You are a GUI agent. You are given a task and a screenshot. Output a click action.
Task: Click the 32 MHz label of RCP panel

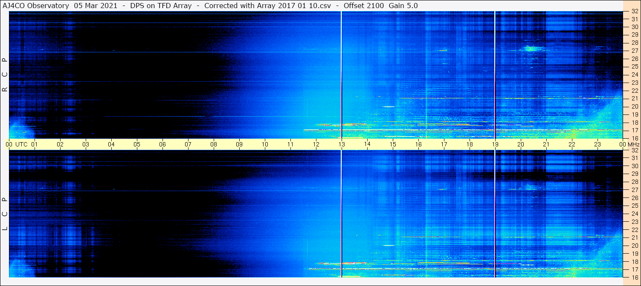pyautogui.click(x=634, y=11)
